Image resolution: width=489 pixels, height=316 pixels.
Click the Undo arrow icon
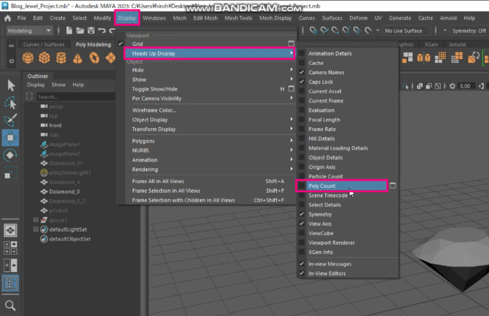click(x=102, y=31)
